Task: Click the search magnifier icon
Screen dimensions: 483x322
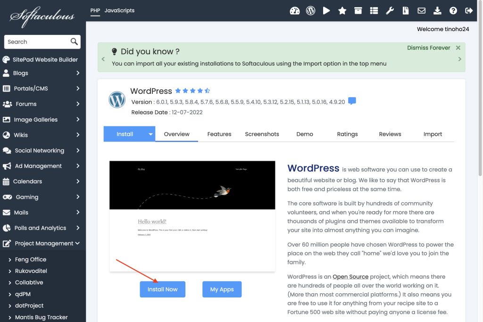Action: coord(74,41)
